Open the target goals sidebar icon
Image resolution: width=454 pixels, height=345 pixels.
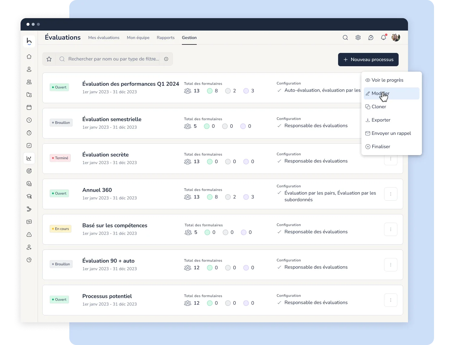(29, 171)
